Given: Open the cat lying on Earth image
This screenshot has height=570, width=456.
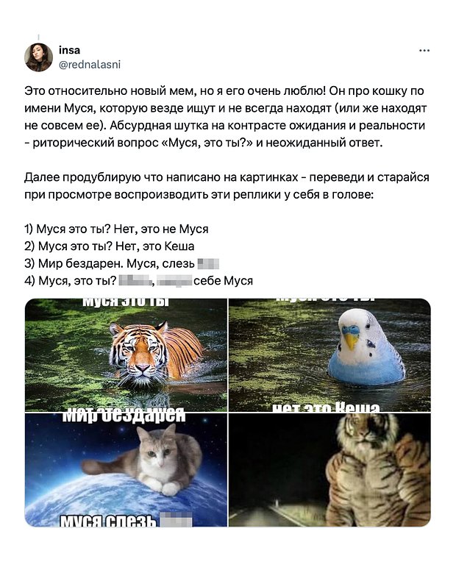Looking at the screenshot, I should click(126, 470).
